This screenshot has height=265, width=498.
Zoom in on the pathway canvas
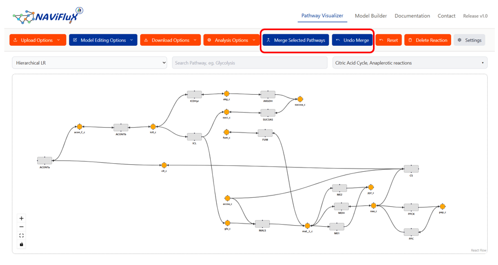coord(22,219)
